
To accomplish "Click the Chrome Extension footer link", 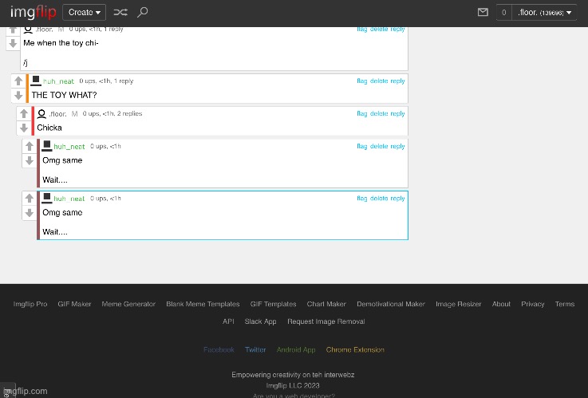I will 355,349.
